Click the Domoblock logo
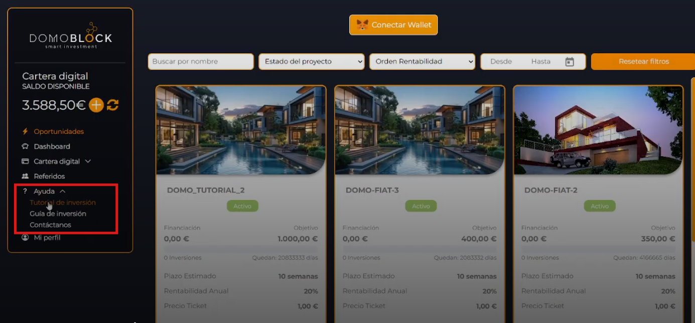The image size is (695, 323). point(71,35)
